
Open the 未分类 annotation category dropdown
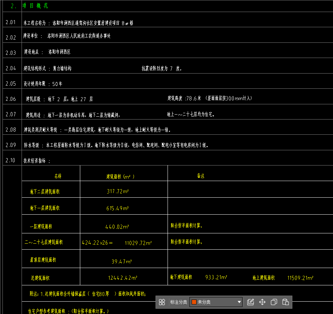point(216,302)
